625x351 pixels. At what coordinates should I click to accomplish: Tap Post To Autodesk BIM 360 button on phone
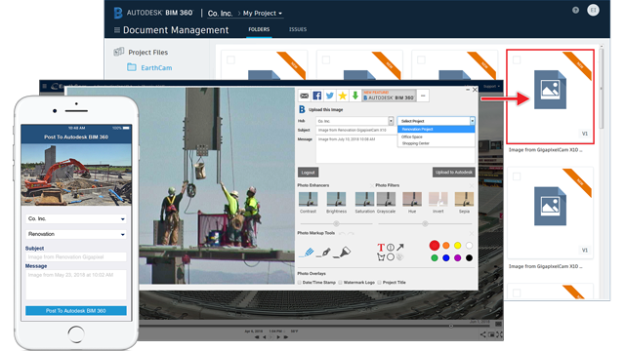click(x=76, y=311)
